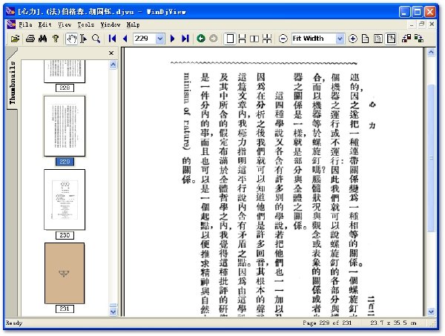Switch to continuous facing layout
The image size is (445, 336).
[267, 39]
